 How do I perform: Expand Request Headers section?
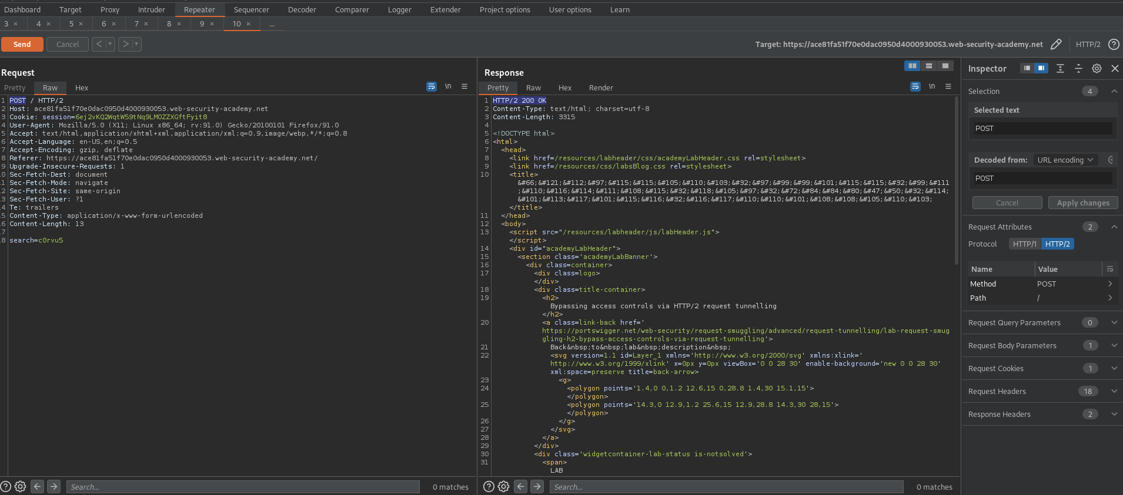point(1114,391)
